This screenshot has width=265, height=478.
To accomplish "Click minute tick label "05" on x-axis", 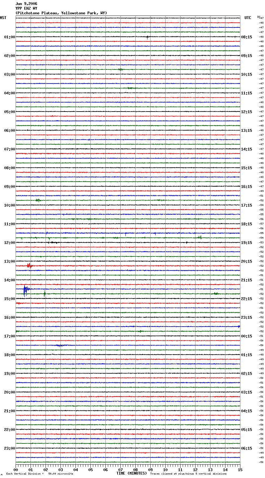I will click(x=90, y=470).
